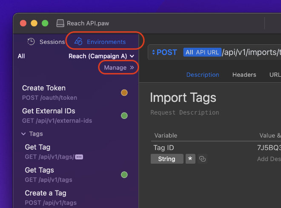Open the Description tab
281x208 pixels.
[x=203, y=75]
